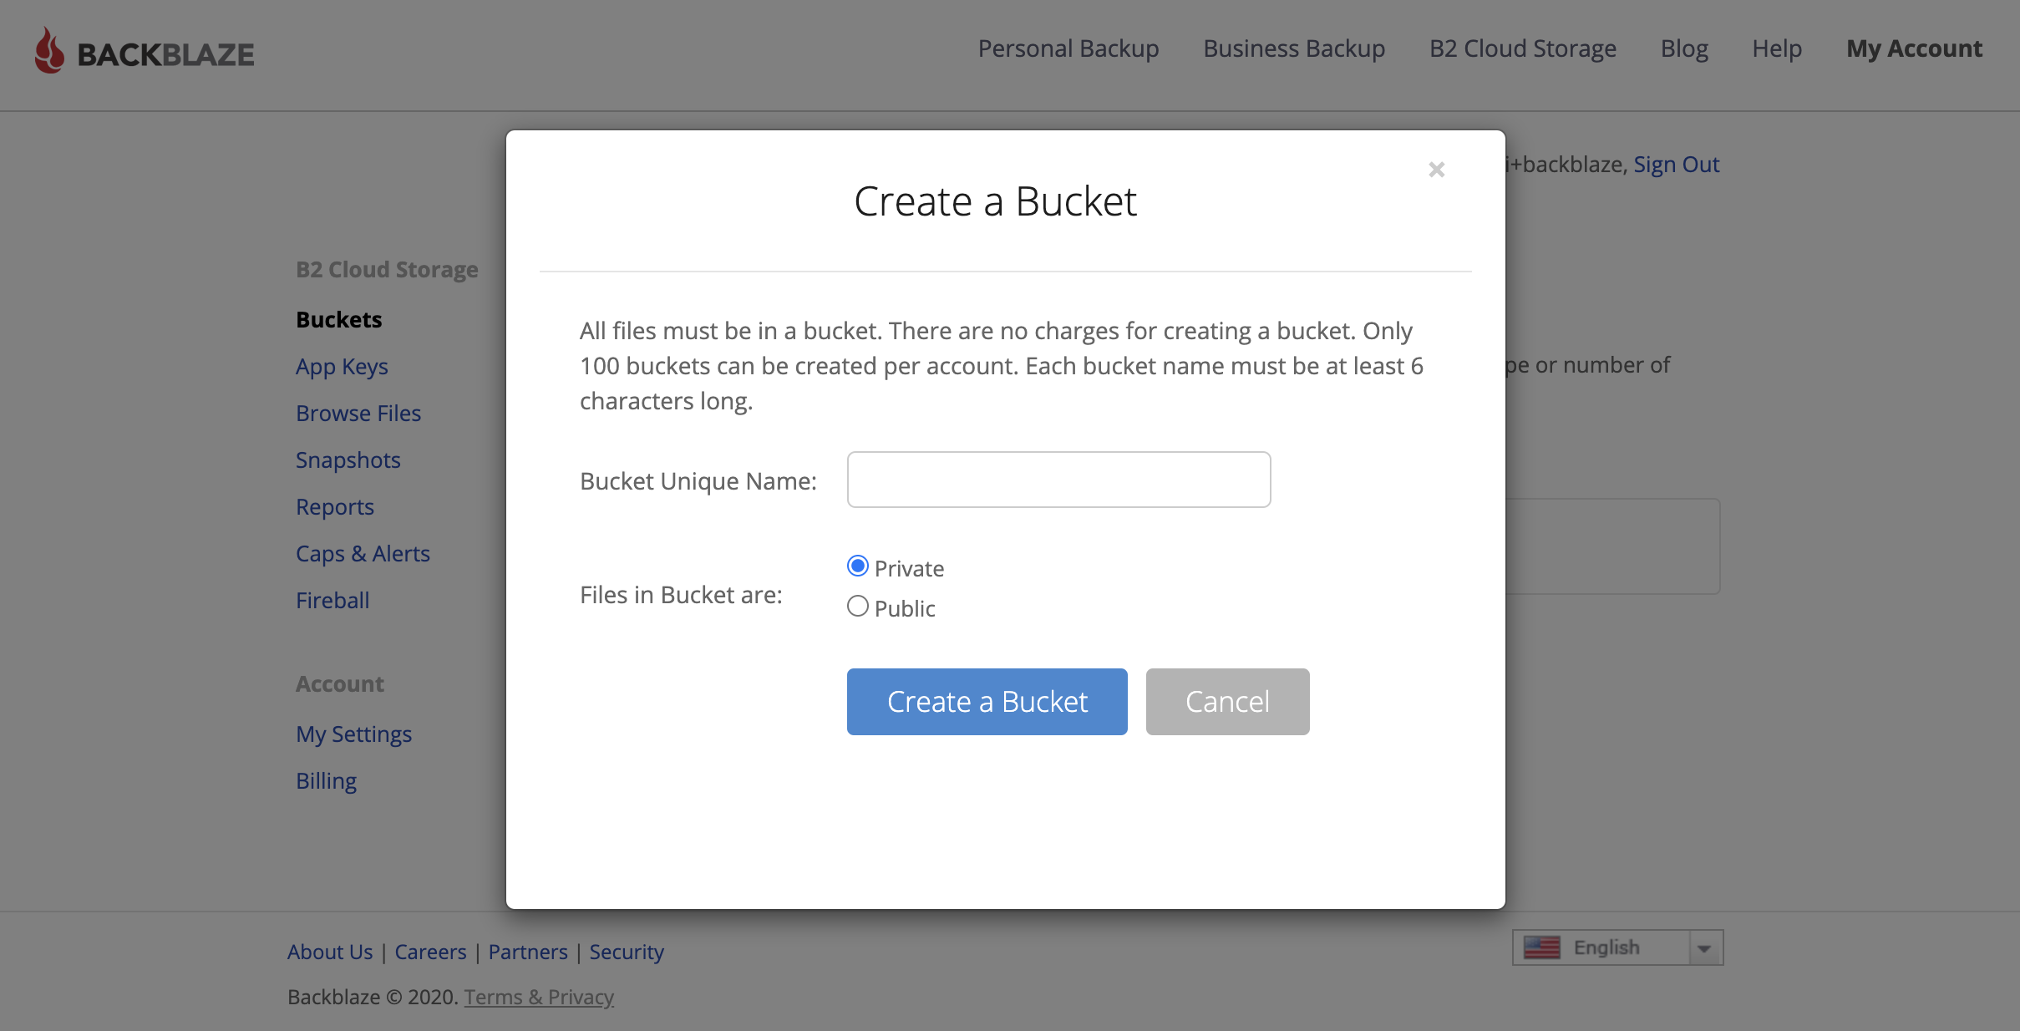The width and height of the screenshot is (2020, 1031).
Task: Open the App Keys page
Action: point(342,366)
